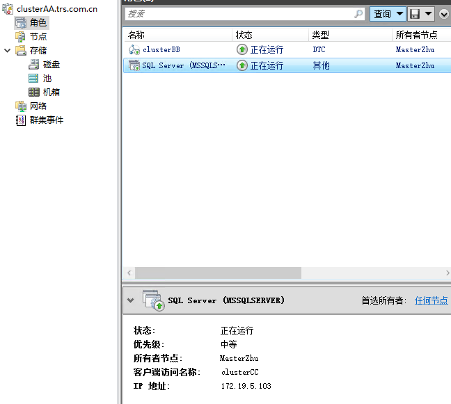Select the 磁盘 tree item label
This screenshot has width=451, height=404.
(x=52, y=65)
